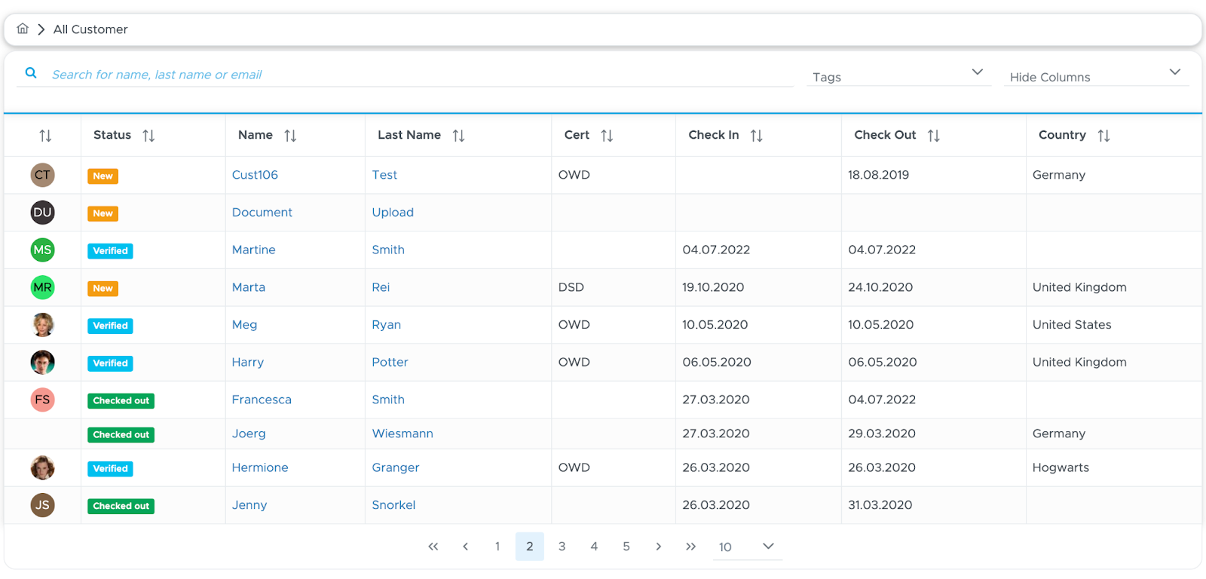Open the CT avatar for Cust106
This screenshot has width=1206, height=579.
coord(42,175)
